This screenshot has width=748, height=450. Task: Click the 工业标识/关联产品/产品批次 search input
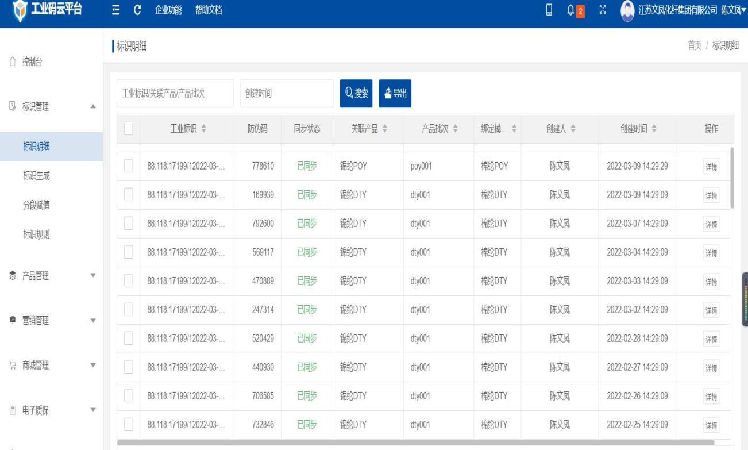pyautogui.click(x=175, y=93)
